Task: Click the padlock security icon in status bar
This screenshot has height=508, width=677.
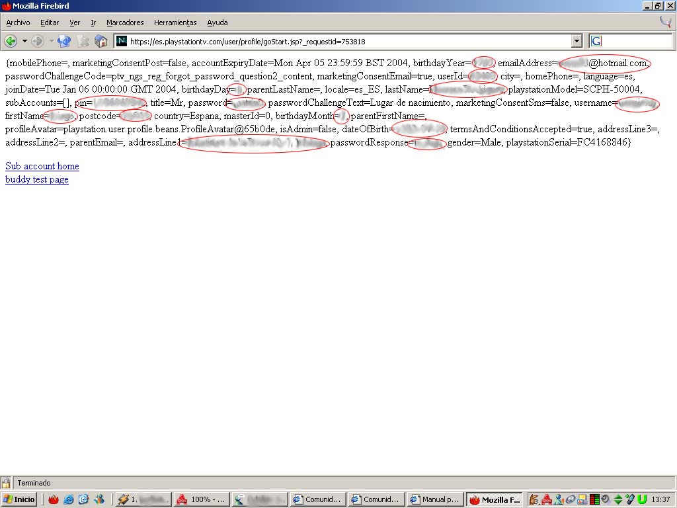Action: click(x=5, y=483)
